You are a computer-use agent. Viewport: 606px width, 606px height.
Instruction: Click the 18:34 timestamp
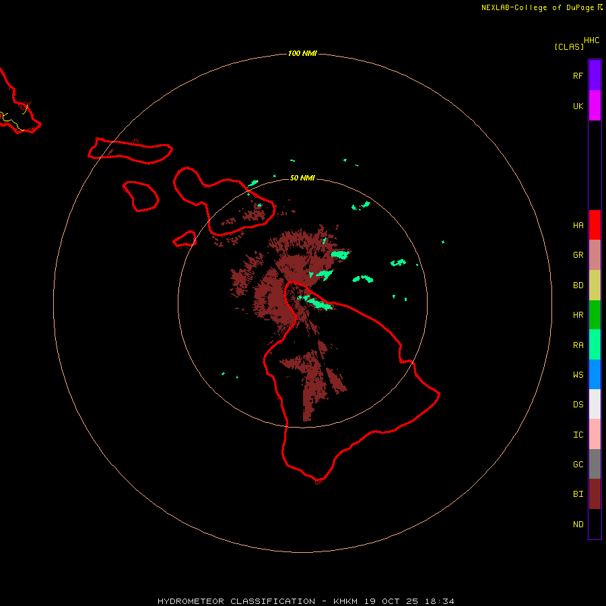(x=440, y=601)
